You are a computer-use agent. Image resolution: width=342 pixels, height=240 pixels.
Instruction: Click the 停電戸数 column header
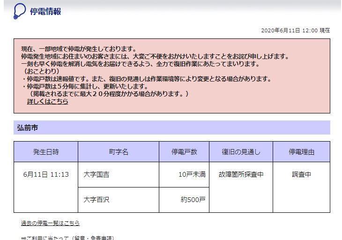184,151
